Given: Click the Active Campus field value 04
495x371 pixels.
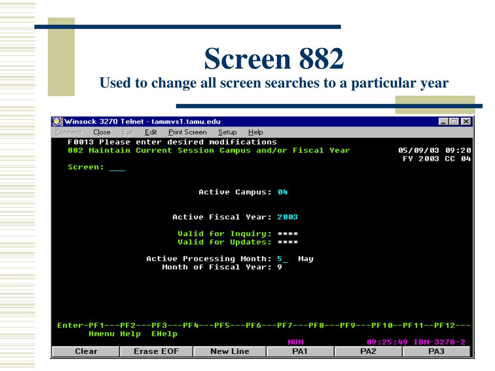Looking at the screenshot, I should (x=282, y=192).
